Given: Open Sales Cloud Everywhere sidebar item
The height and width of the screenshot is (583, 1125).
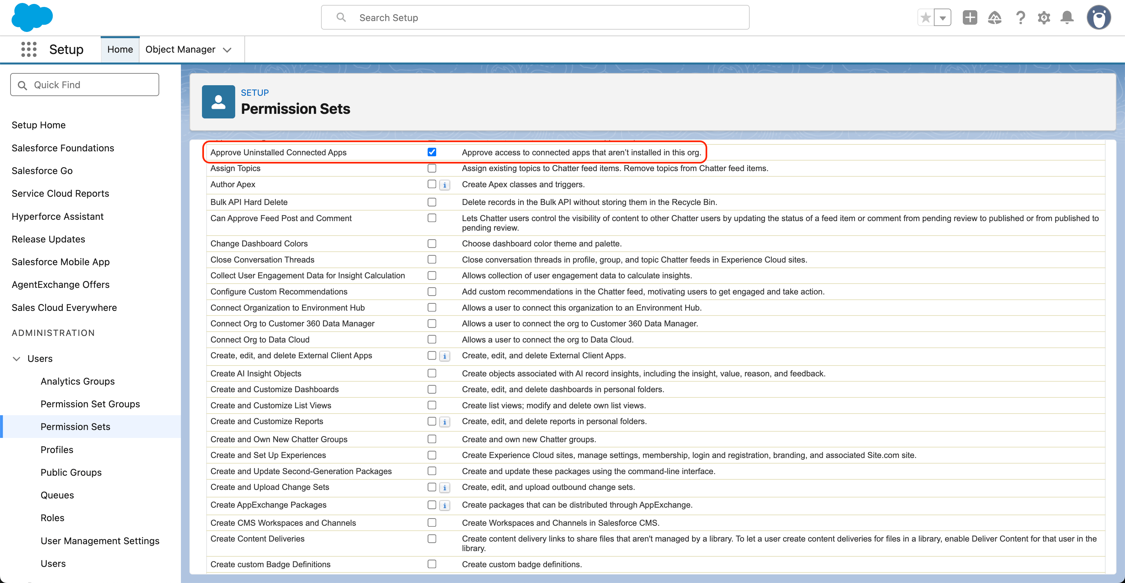Looking at the screenshot, I should (64, 308).
